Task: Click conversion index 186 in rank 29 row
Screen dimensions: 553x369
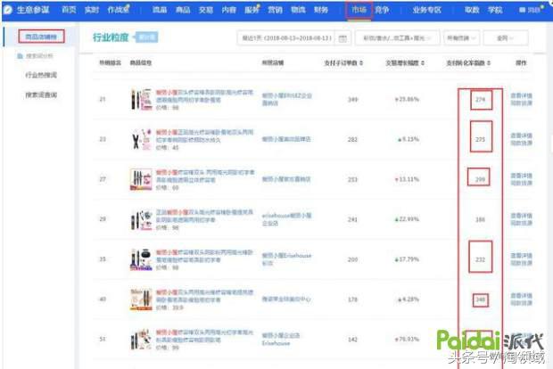Action: (481, 219)
